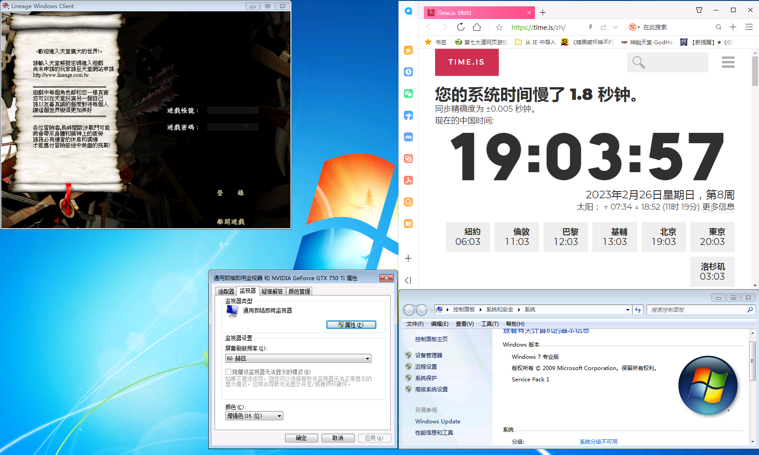This screenshot has width=759, height=455.
Task: Open 设备管理器 link in Control Panel
Action: point(429,355)
